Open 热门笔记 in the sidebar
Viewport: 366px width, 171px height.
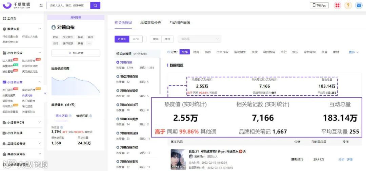(x=7, y=90)
